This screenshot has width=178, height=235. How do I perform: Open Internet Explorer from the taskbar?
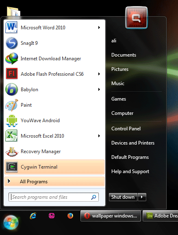pos(33,216)
